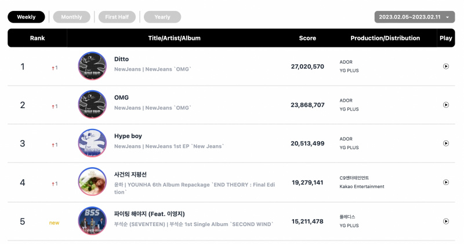464x244 pixels.
Task: Select the Weekly chart tab
Action: [26, 17]
